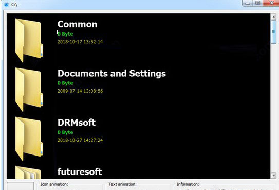The height and width of the screenshot is (190, 279).
Task: Open the futuresoft folder icon
Action: tap(28, 172)
